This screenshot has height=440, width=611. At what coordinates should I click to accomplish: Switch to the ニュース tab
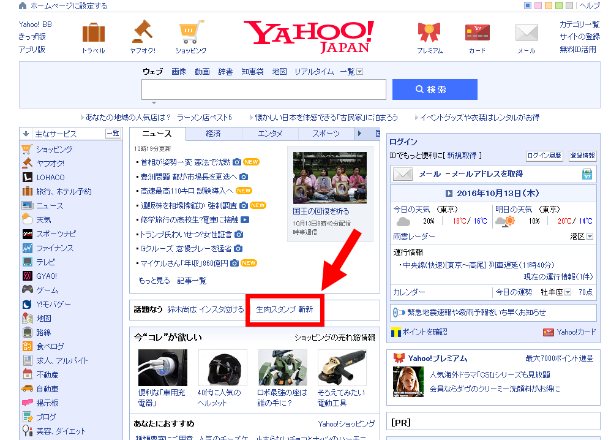tap(157, 134)
